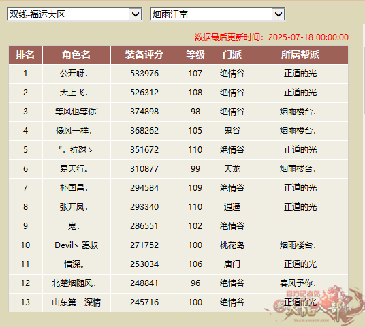Click the data update time text
Image resolution: width=365 pixels, height=327 pixels.
click(272, 37)
